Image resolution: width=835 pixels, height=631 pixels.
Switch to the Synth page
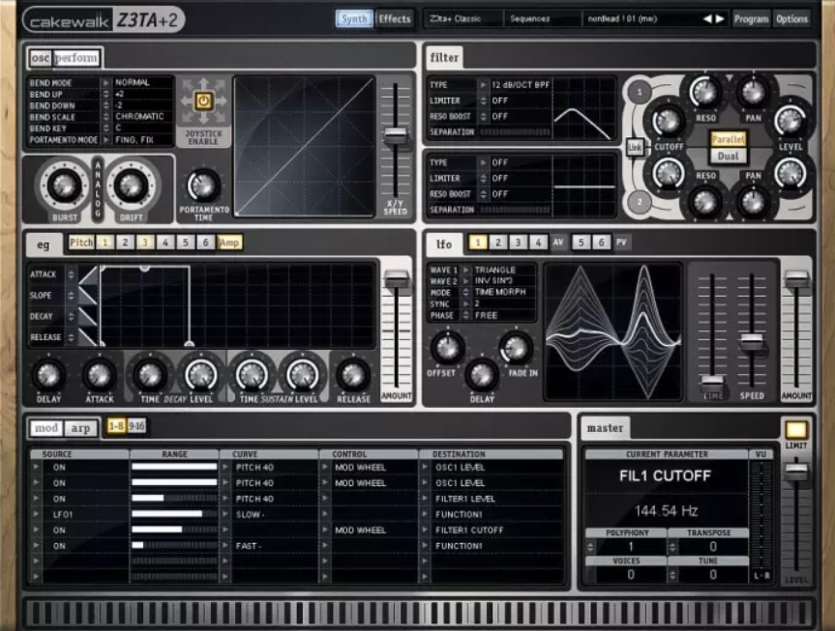pos(354,18)
